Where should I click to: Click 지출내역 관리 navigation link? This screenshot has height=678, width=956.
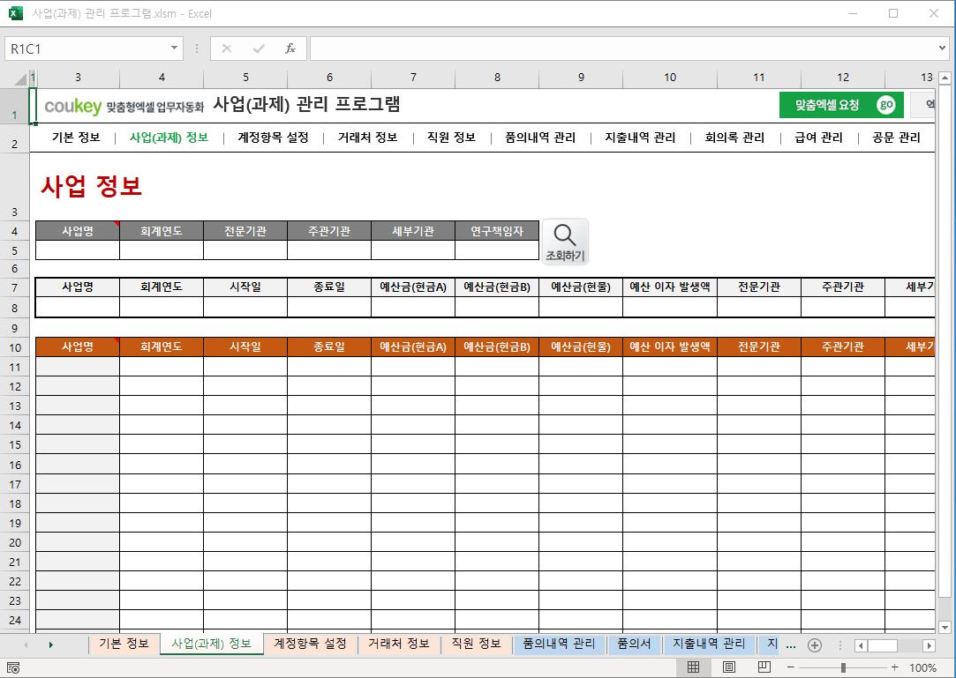coord(640,138)
